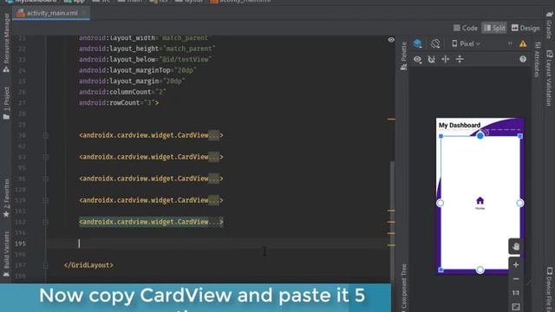
Task: Click the zoom in plus button
Action: tap(516, 265)
